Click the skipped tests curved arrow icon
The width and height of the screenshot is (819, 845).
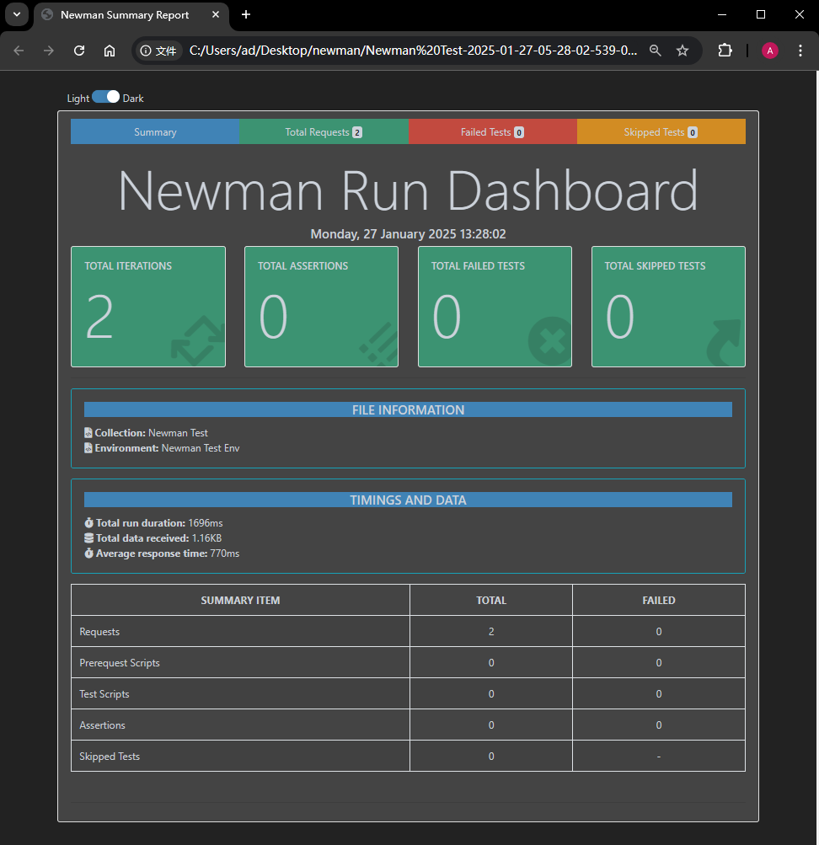click(725, 343)
